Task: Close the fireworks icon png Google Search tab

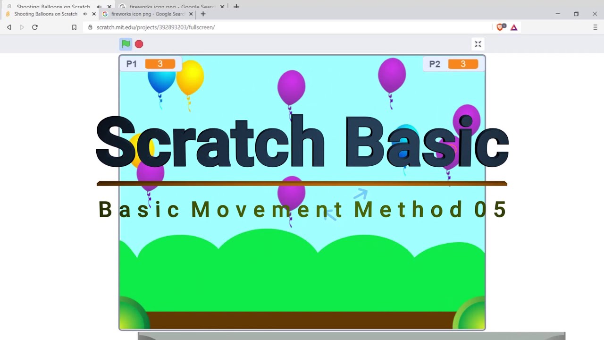Action: (191, 14)
